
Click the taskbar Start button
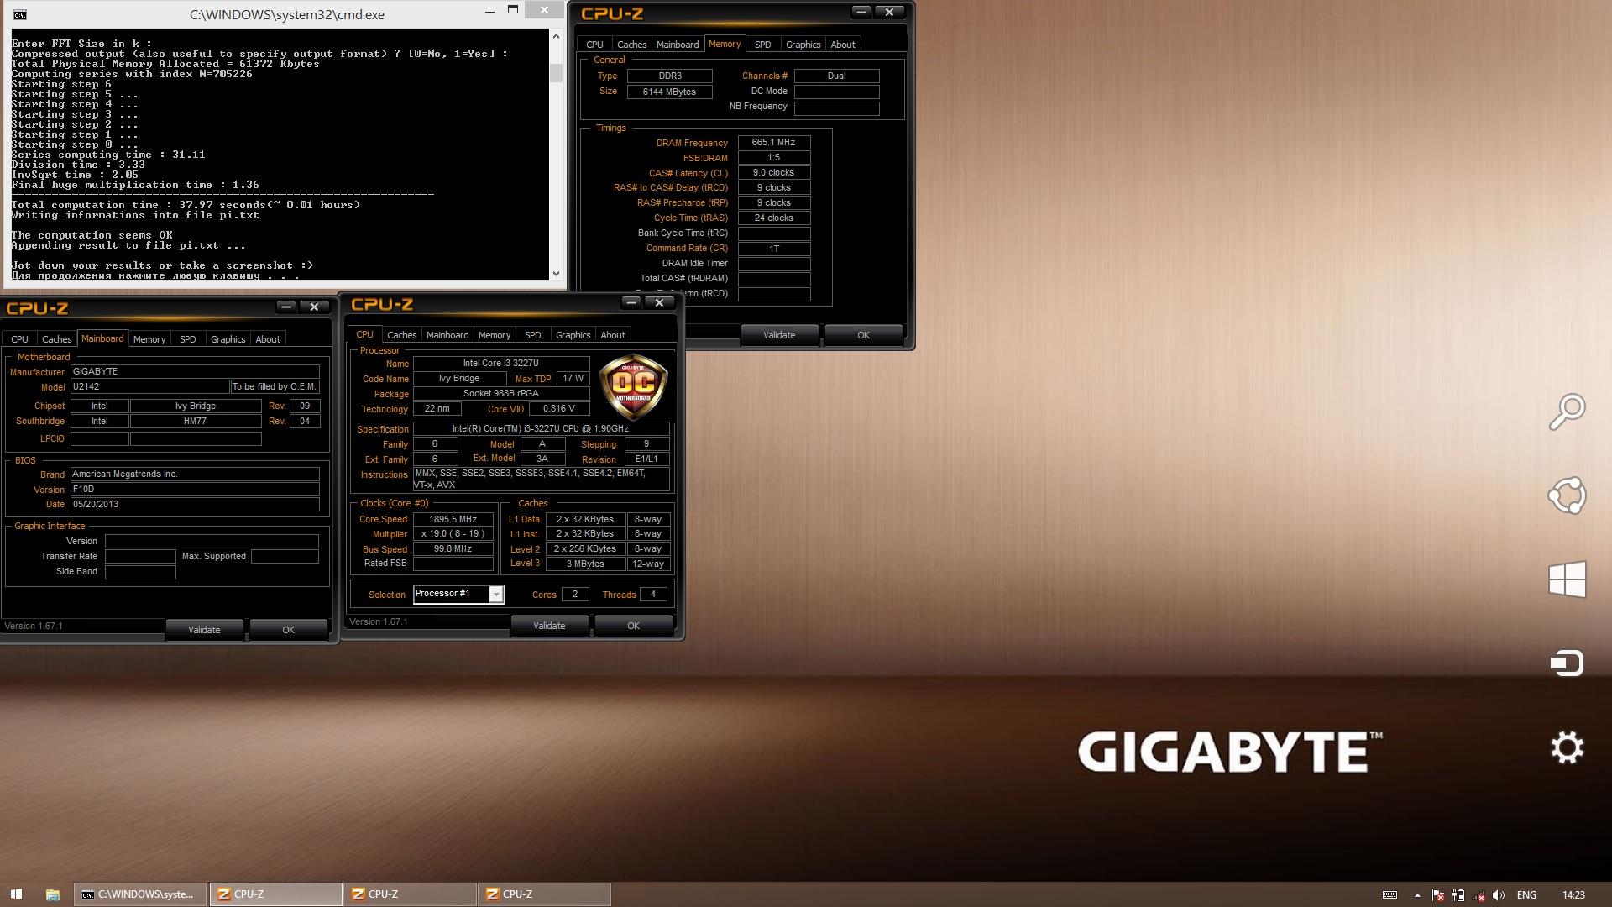click(x=16, y=894)
